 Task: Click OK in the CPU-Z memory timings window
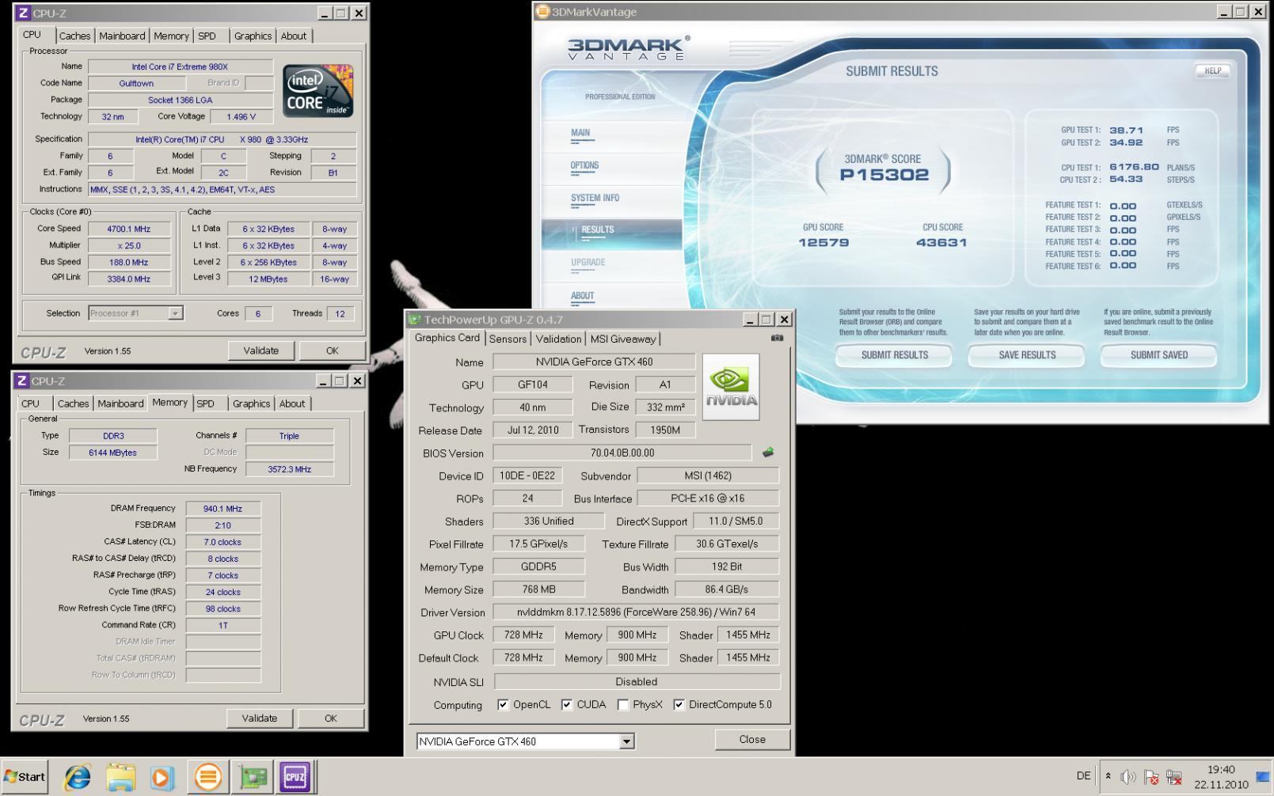(331, 718)
